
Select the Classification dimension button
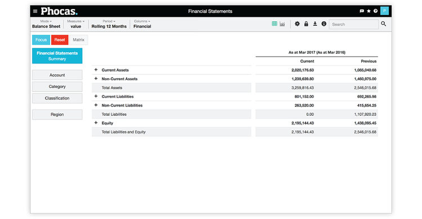pos(57,98)
